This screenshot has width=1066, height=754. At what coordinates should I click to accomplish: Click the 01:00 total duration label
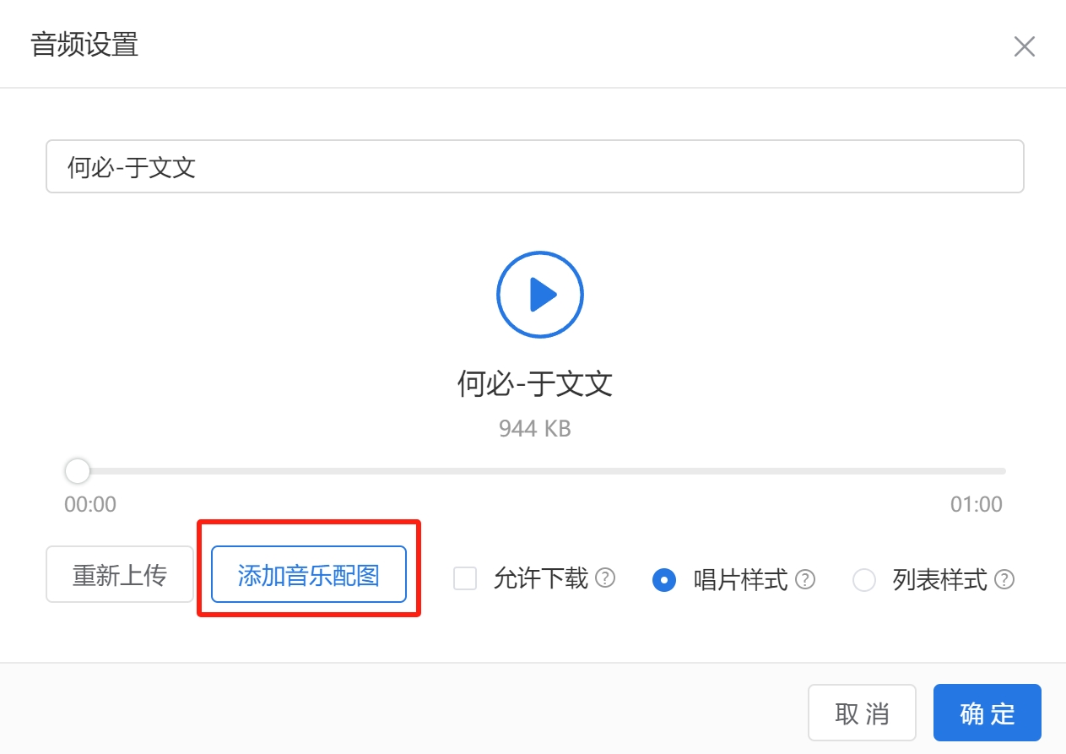(x=977, y=505)
